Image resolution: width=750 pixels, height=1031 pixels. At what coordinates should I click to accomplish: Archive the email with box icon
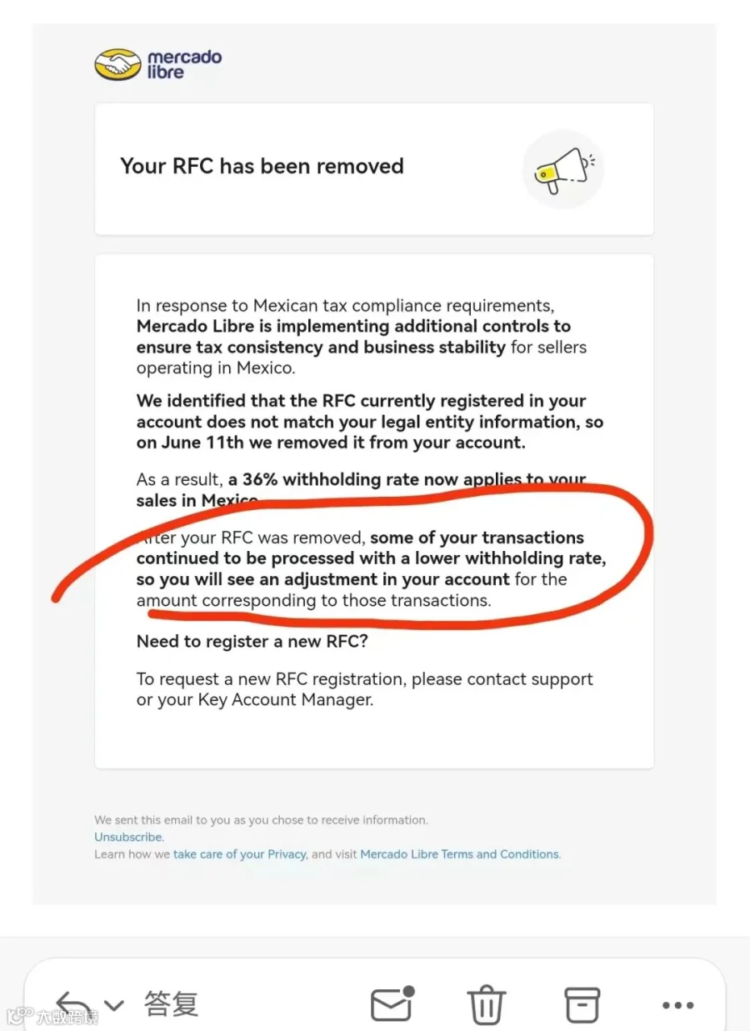582,1005
